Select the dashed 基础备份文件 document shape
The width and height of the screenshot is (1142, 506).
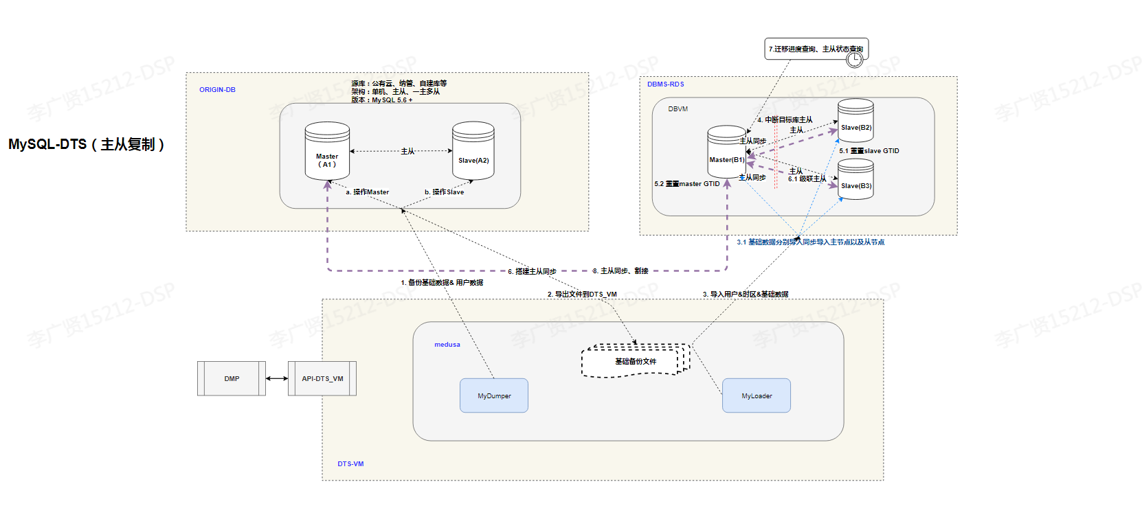(x=635, y=360)
